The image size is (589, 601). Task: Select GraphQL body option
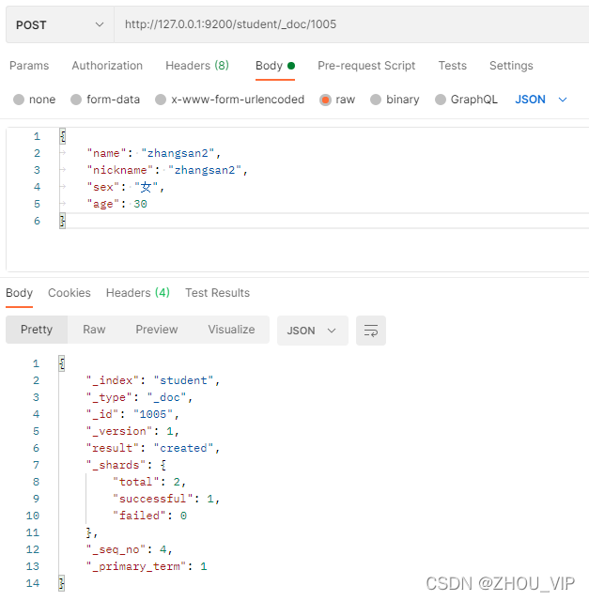coord(466,100)
